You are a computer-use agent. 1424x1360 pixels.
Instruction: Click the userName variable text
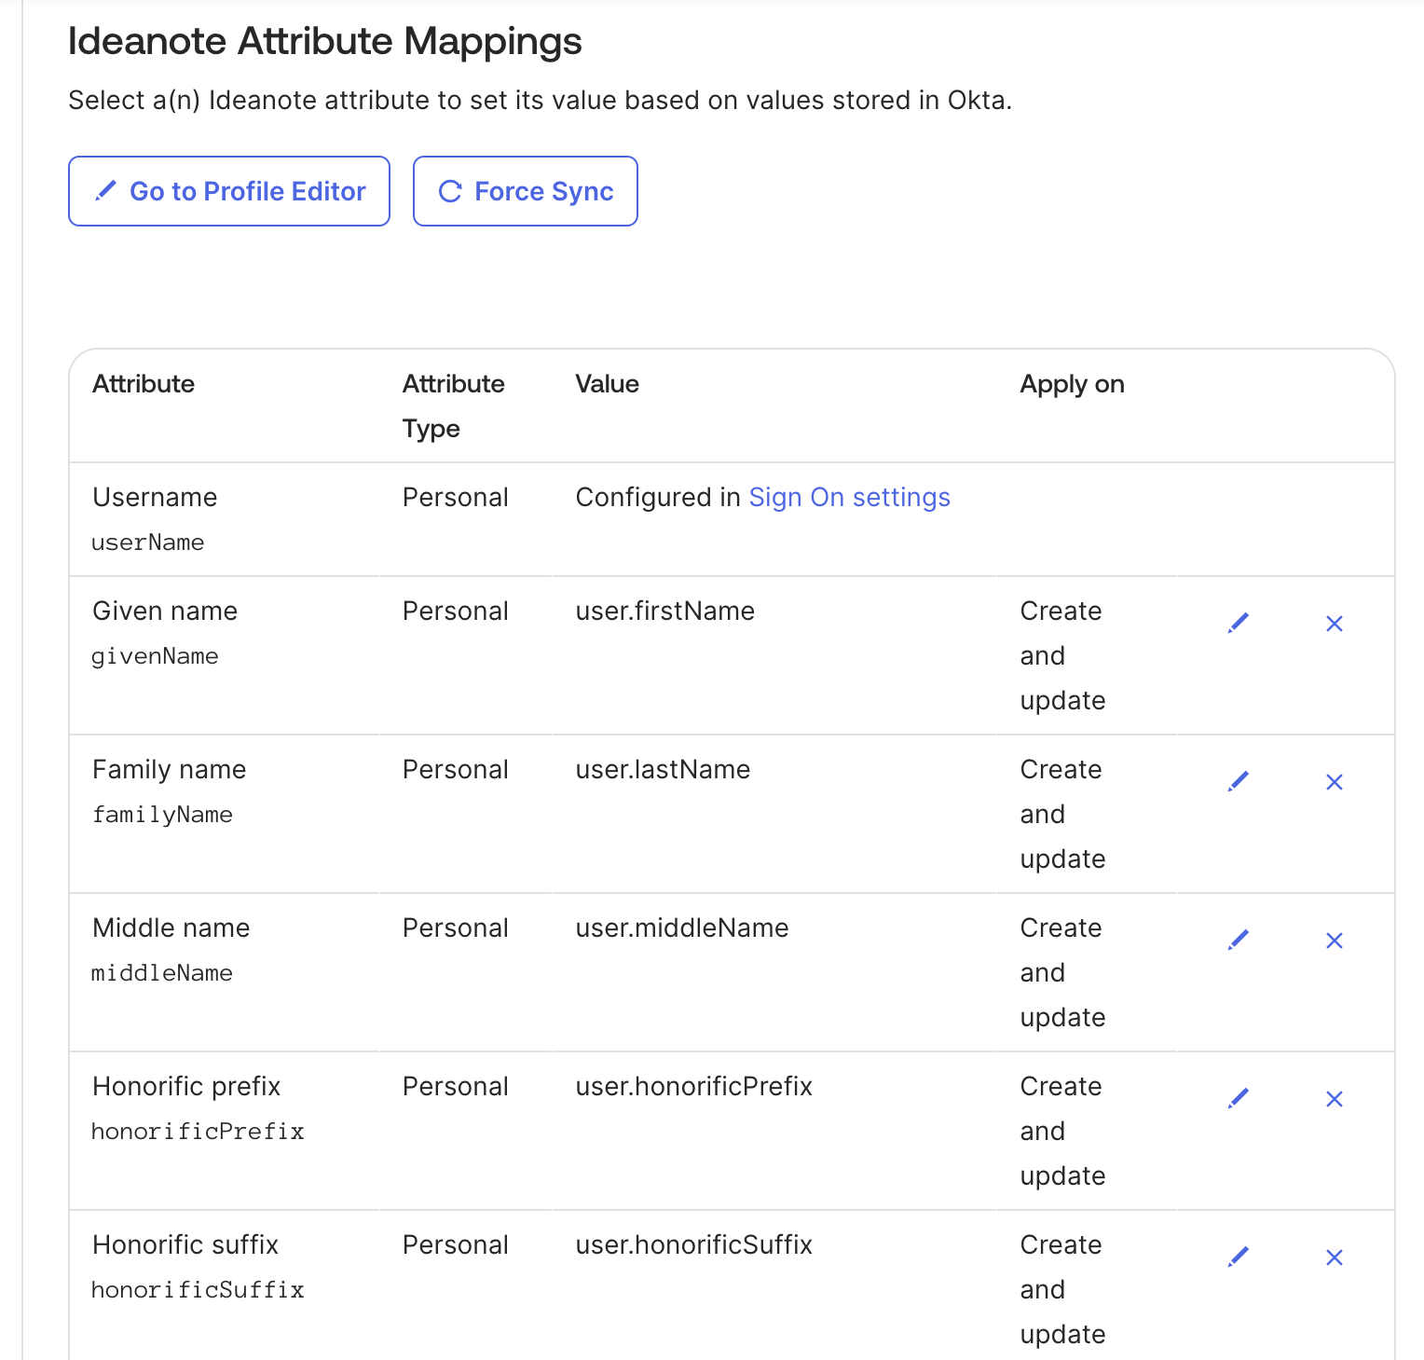147,543
